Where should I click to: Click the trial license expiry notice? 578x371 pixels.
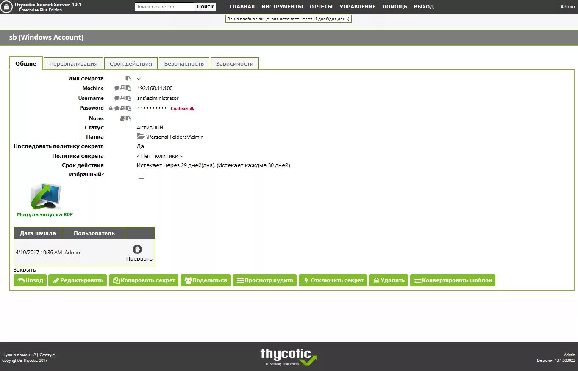(x=289, y=19)
